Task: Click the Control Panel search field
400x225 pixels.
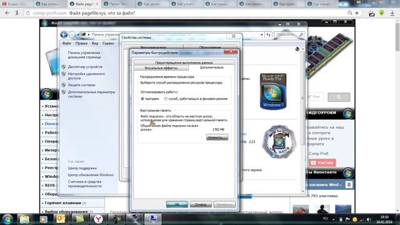Action: click(289, 34)
